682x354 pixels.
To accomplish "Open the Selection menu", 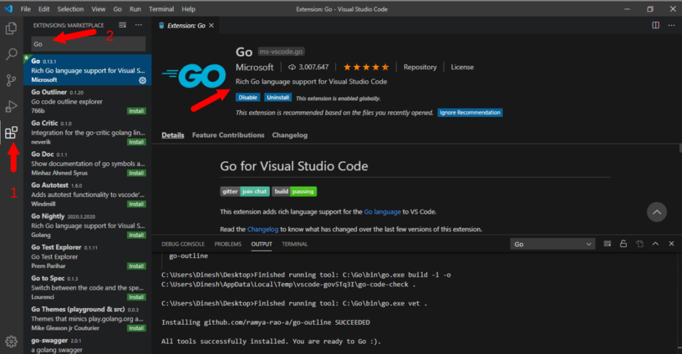I will pyautogui.click(x=71, y=9).
